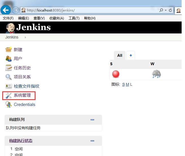Click the rainy cloud weather icon
The width and height of the screenshot is (185, 156).
point(156,74)
